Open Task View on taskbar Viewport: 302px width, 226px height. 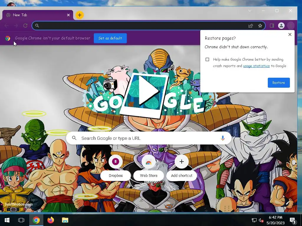point(21,220)
